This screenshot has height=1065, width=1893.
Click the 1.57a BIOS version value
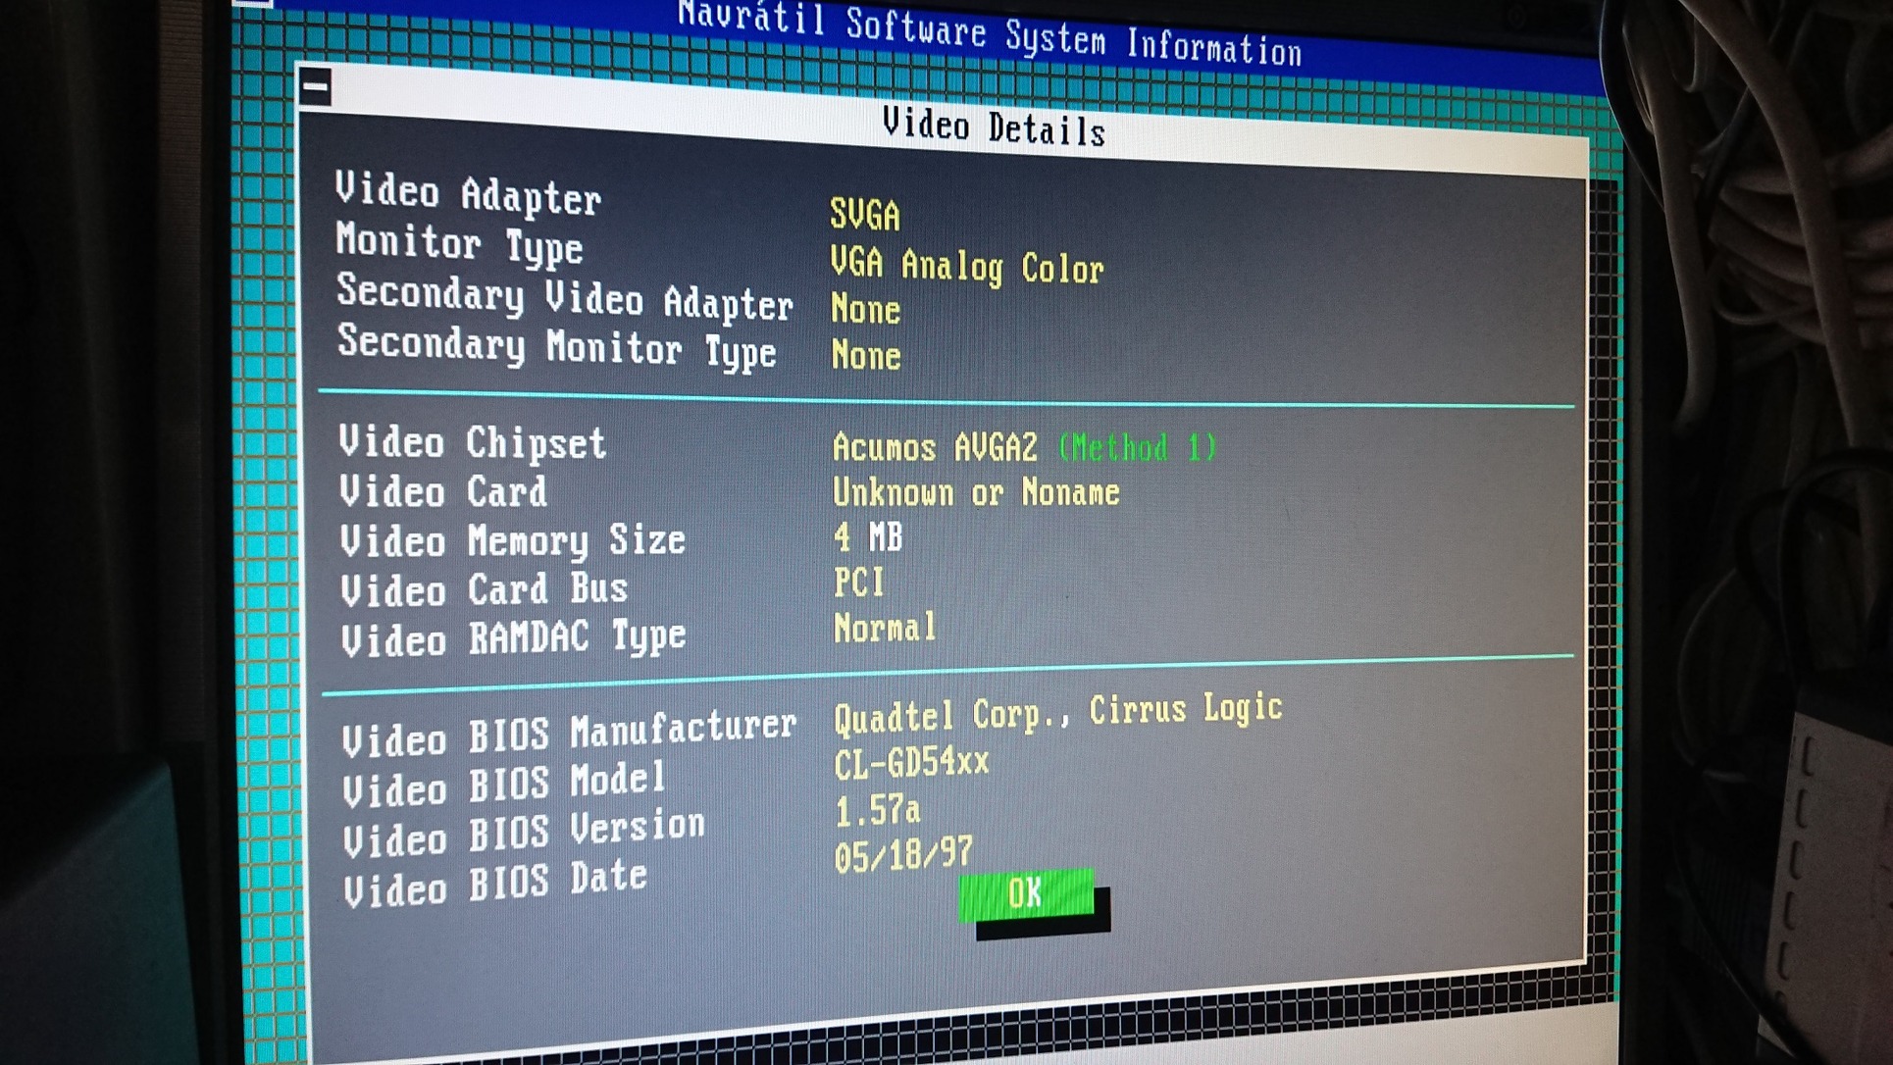pyautogui.click(x=877, y=810)
